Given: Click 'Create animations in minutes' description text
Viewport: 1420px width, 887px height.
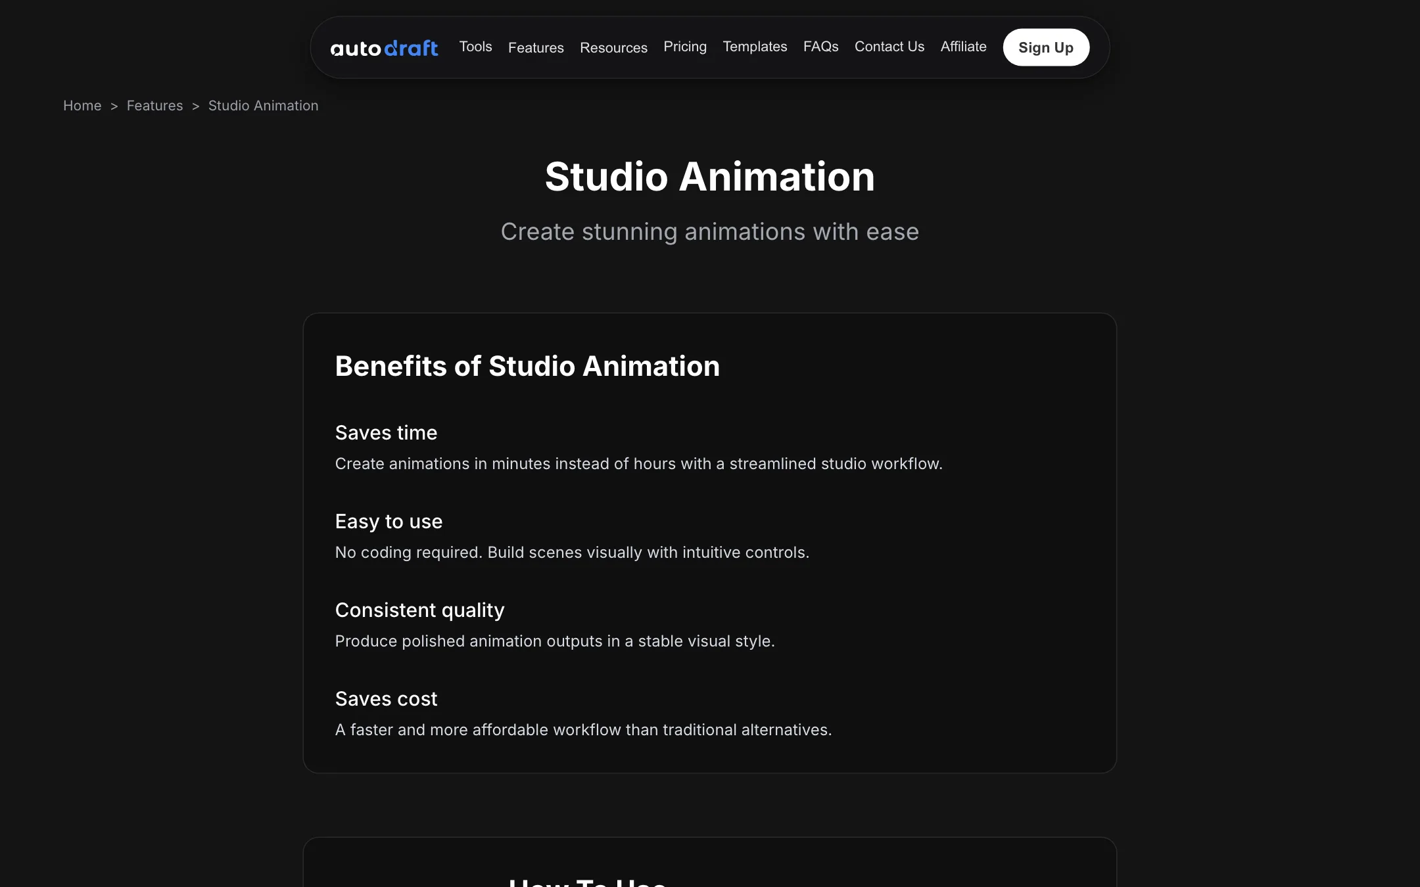Looking at the screenshot, I should coord(639,464).
